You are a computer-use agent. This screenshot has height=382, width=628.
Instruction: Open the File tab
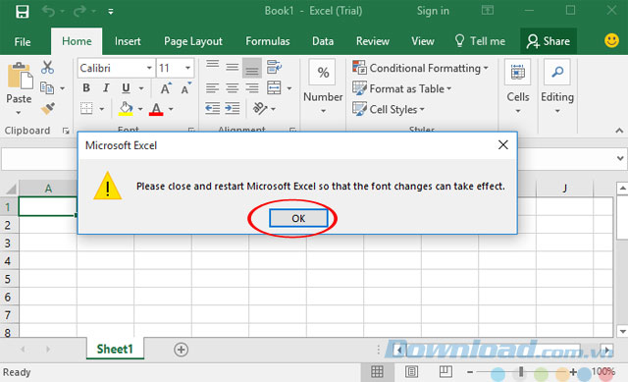(x=22, y=41)
